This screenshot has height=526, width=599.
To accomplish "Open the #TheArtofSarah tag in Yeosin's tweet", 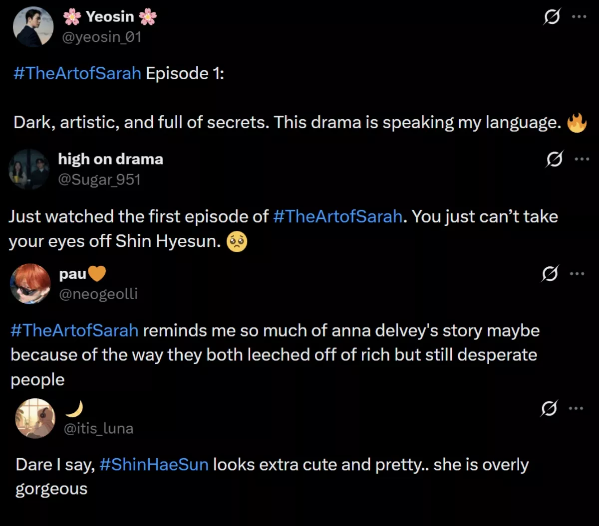I will click(x=76, y=73).
